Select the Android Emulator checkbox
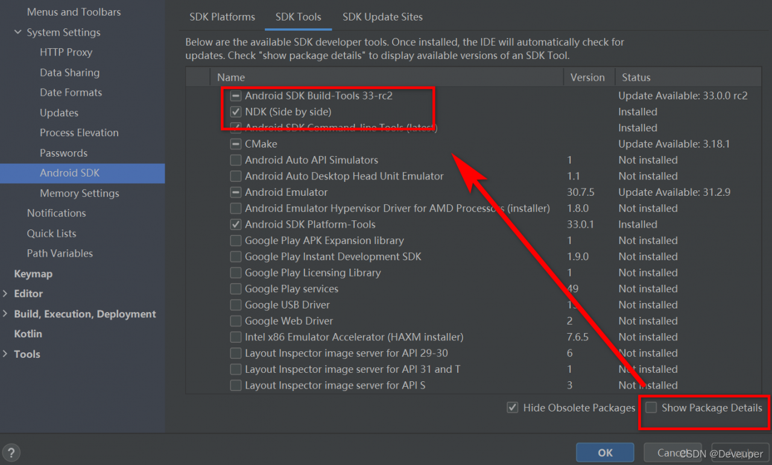772x465 pixels. click(236, 192)
